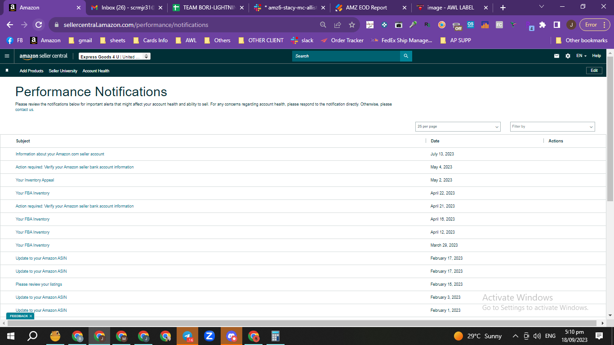Open the Chrome tab search chevron
614x345 pixels.
coord(541,7)
